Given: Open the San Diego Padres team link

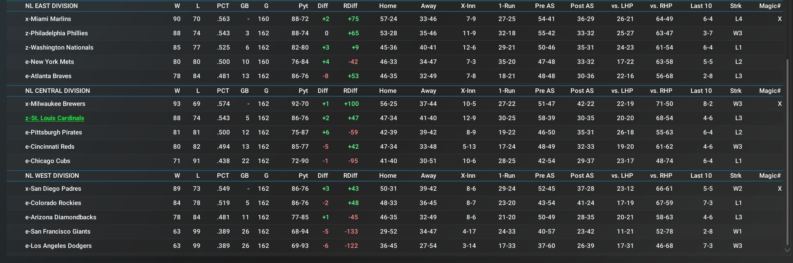Looking at the screenshot, I should (x=53, y=189).
